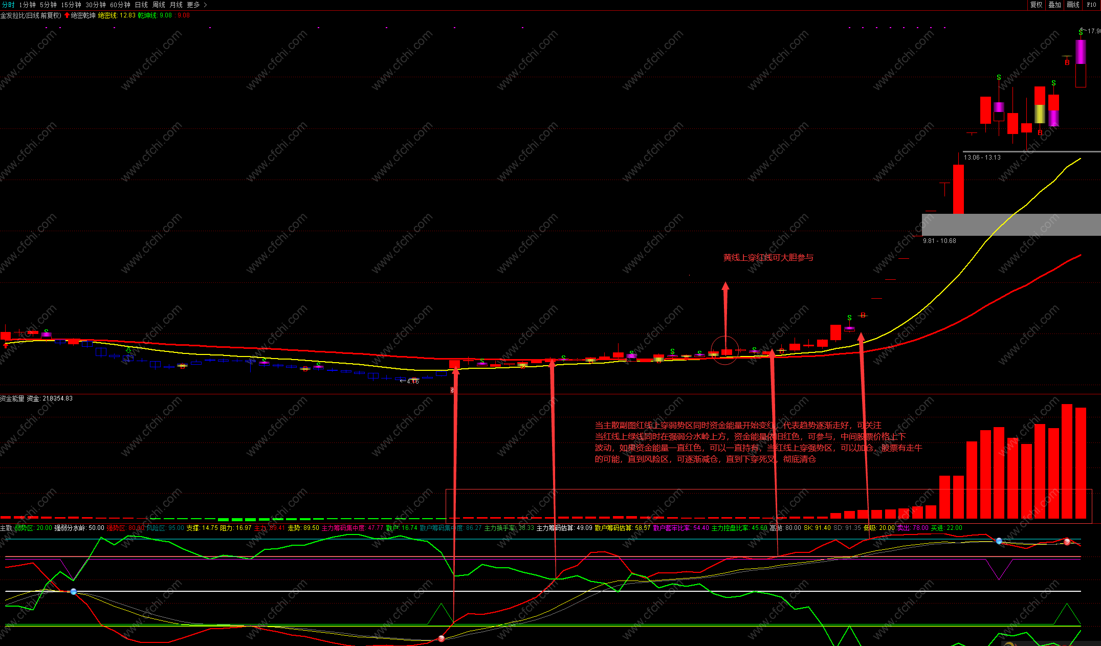Image resolution: width=1101 pixels, height=646 pixels.
Task: Click red up-arrow icon beside 绝密乾坤
Action: pyautogui.click(x=67, y=15)
